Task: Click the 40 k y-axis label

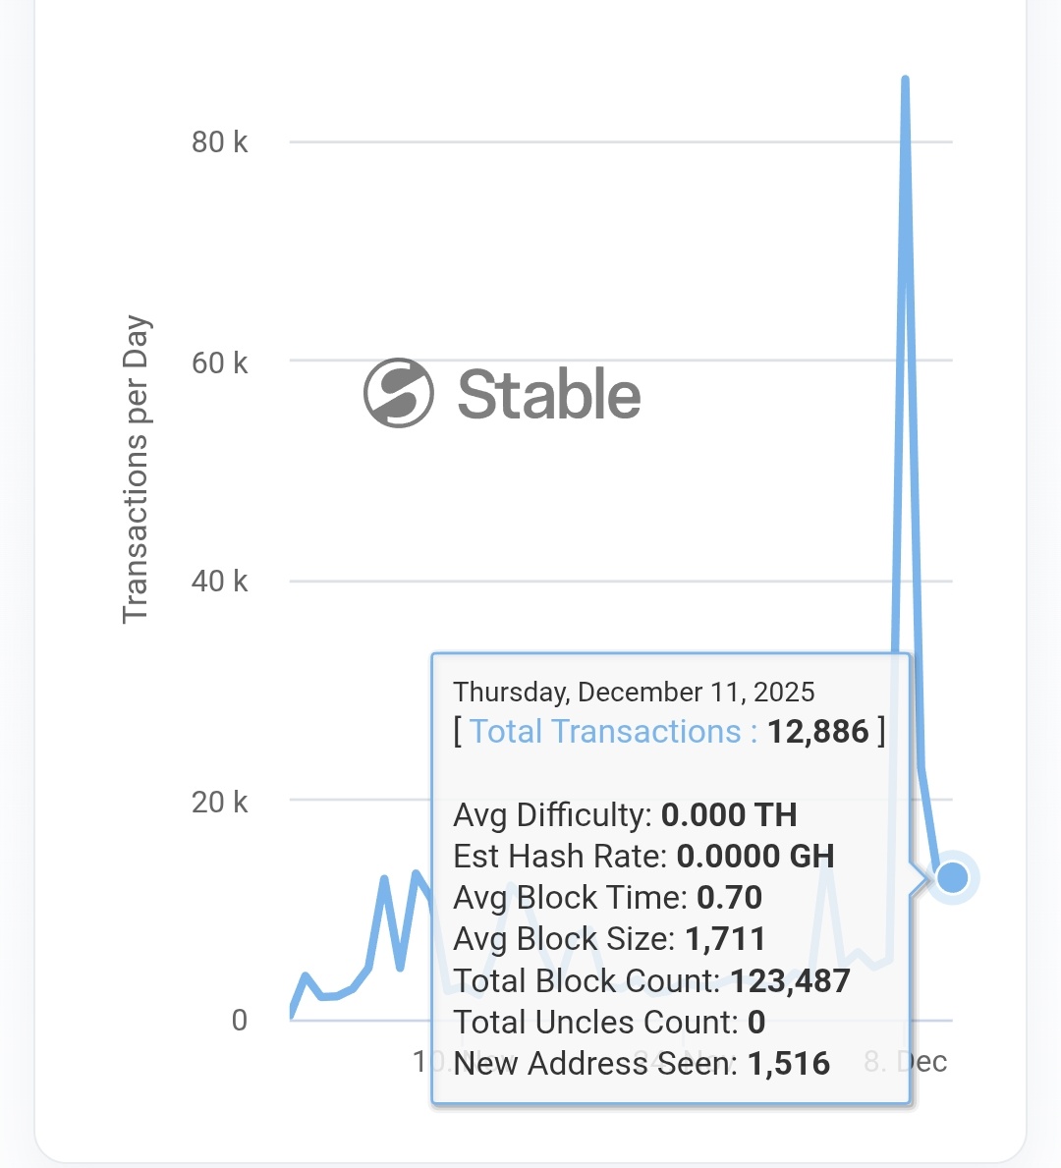Action: click(x=219, y=582)
